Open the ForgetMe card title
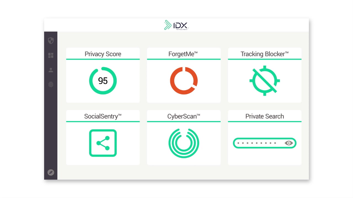Viewport: 353px width, 198px height. pyautogui.click(x=183, y=54)
